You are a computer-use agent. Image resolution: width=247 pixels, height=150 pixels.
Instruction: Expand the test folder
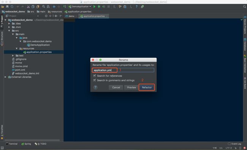tap(13, 55)
